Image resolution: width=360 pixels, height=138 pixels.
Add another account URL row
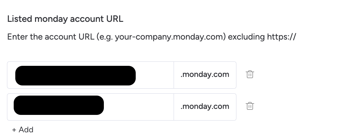(x=23, y=129)
